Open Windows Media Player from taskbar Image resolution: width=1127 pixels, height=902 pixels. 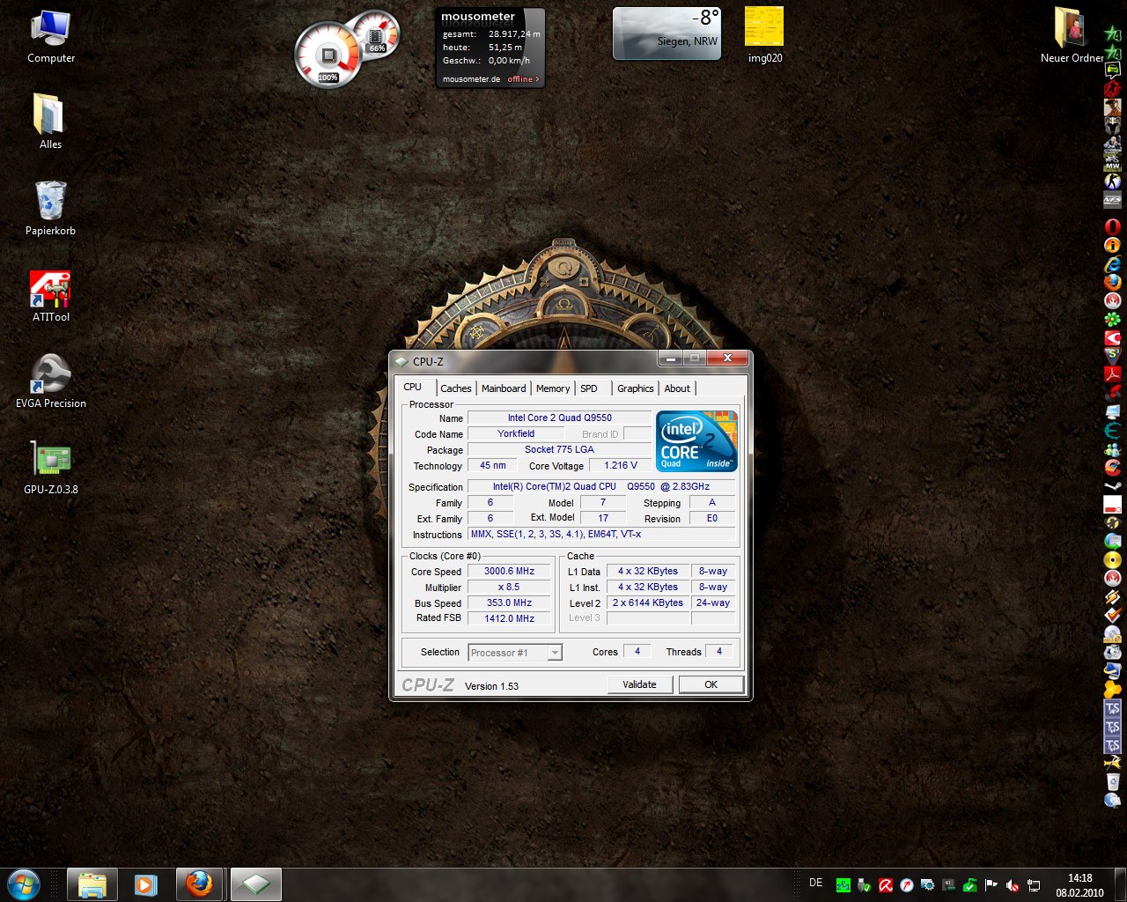(x=145, y=884)
